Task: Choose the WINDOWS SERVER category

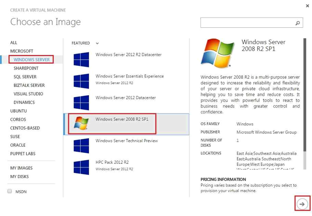Action: point(32,60)
